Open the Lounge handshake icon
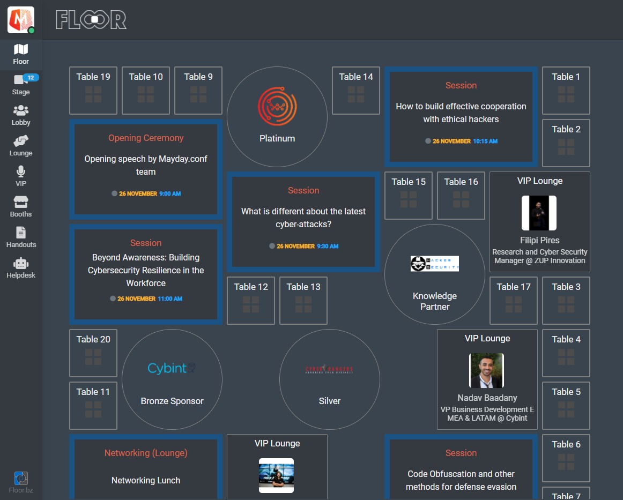This screenshot has width=623, height=500. click(21, 146)
